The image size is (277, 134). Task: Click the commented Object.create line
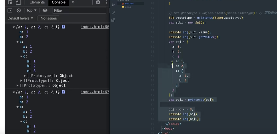pyautogui.click(x=223, y=13)
